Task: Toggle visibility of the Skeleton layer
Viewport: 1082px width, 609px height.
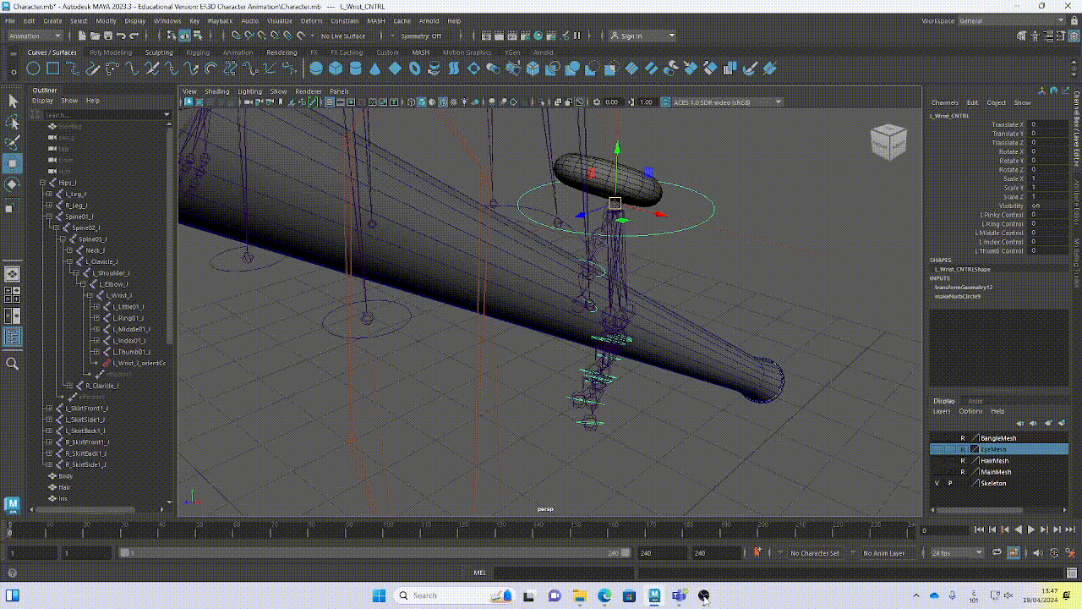Action: click(937, 483)
